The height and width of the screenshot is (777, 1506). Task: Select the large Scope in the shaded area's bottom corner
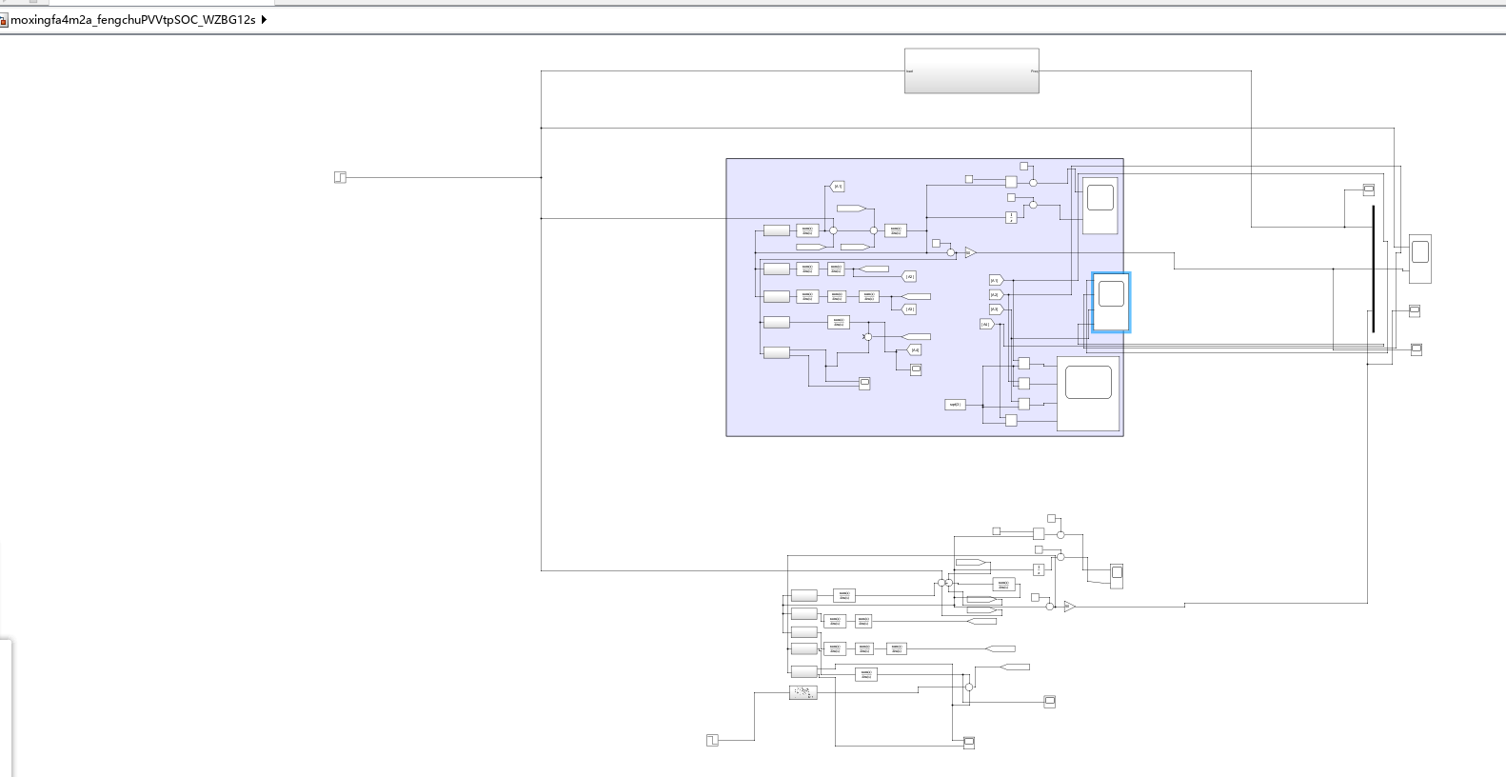1088,393
